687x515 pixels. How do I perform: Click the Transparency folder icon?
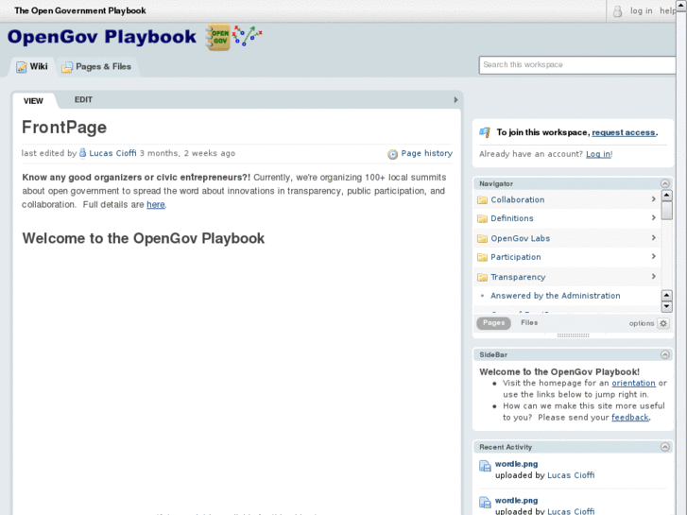(482, 277)
